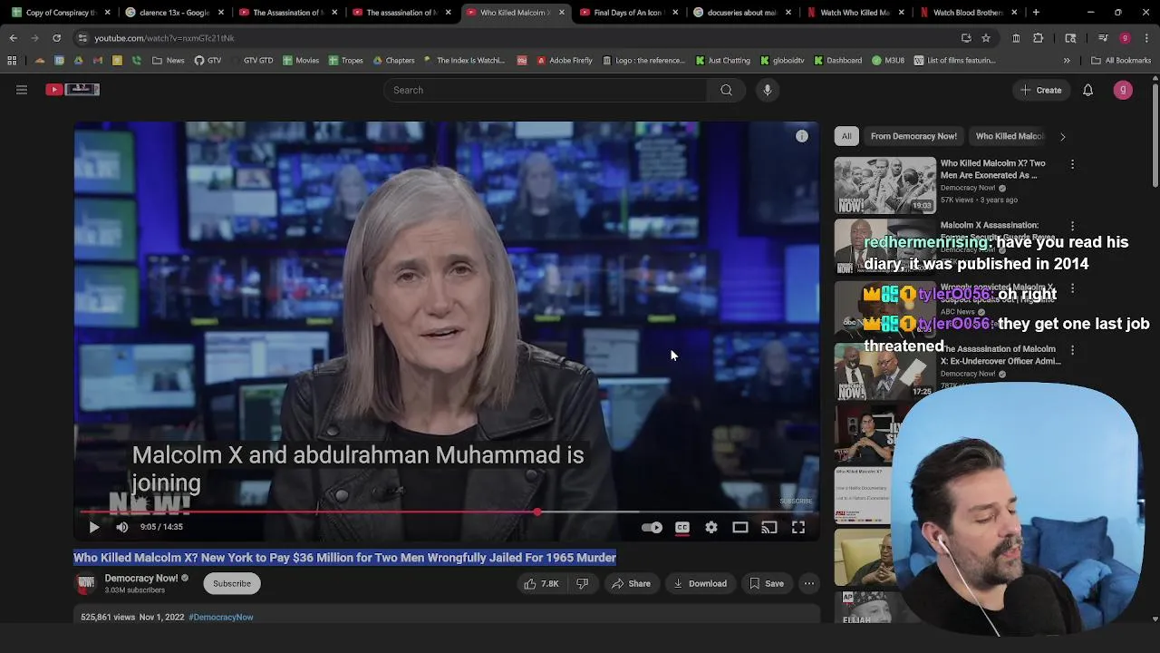The width and height of the screenshot is (1160, 653).
Task: Switch to the Final Days of An Icon tab
Action: click(x=627, y=13)
